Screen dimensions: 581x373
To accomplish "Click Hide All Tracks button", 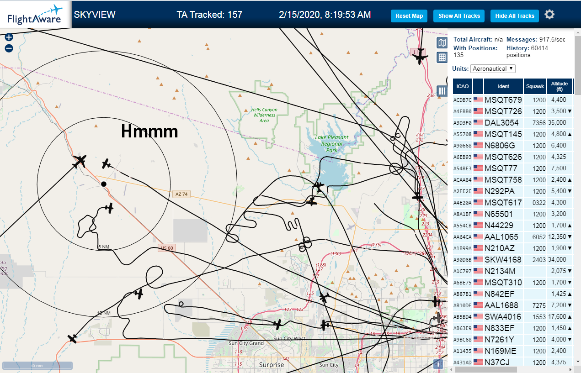I will pos(515,16).
